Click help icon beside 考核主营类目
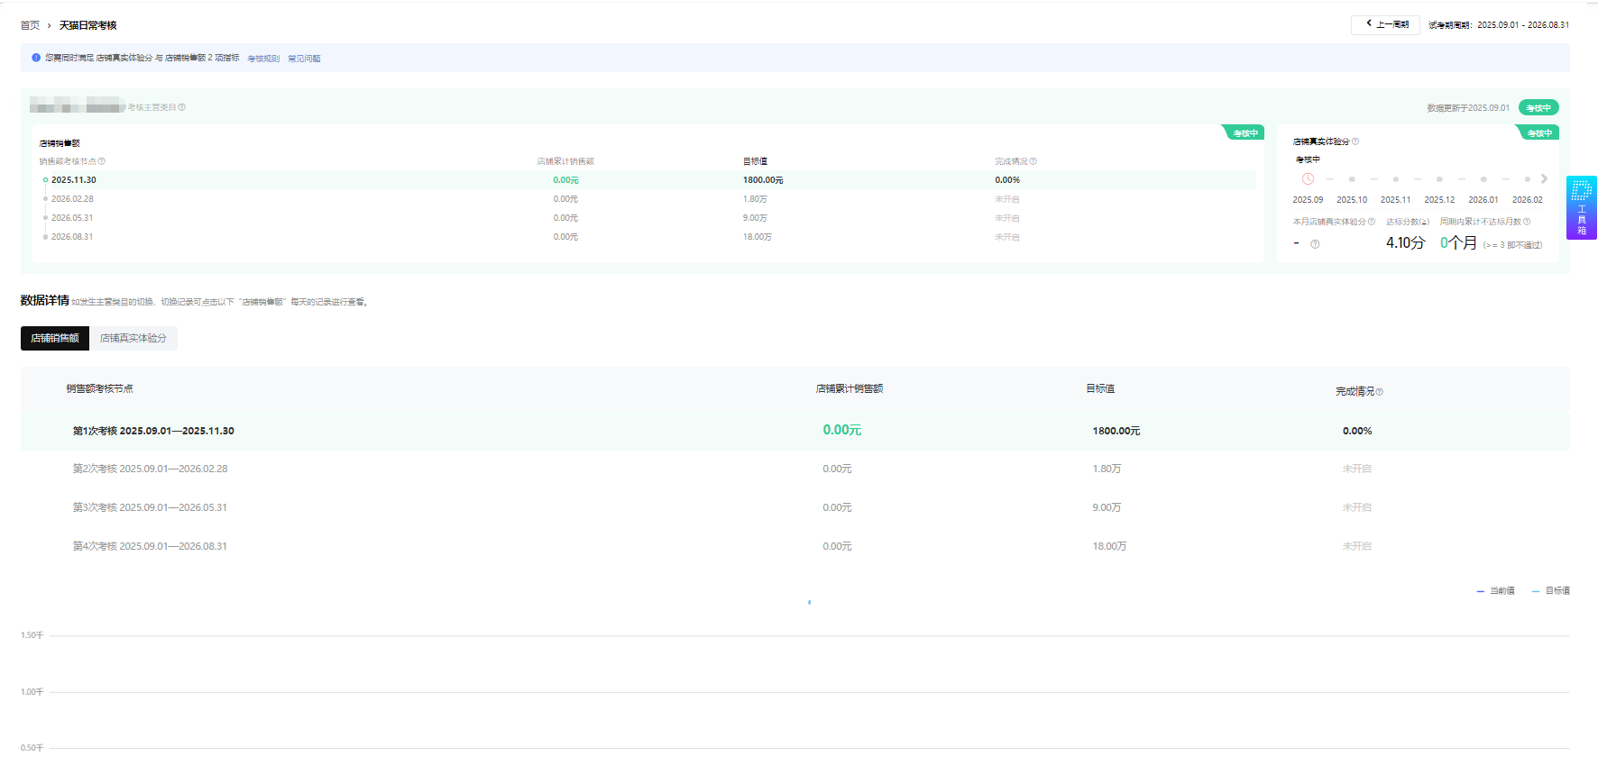1598x784 pixels. pos(182,107)
